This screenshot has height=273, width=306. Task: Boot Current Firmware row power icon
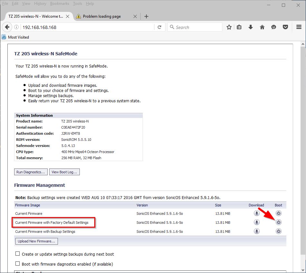point(278,213)
